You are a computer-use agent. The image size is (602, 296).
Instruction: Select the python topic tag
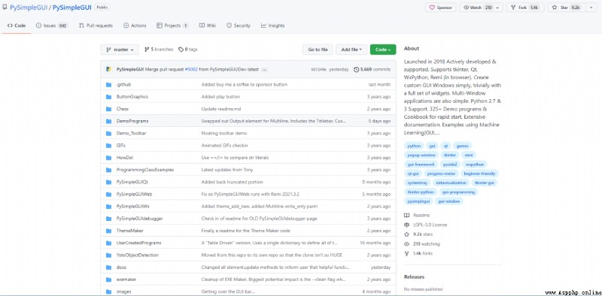pos(415,146)
